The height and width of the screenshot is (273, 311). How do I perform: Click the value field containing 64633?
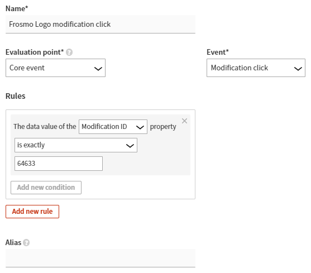[x=59, y=164]
